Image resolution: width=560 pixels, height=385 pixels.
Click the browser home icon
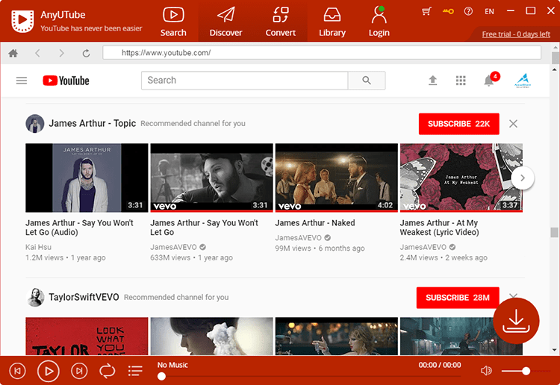(13, 53)
